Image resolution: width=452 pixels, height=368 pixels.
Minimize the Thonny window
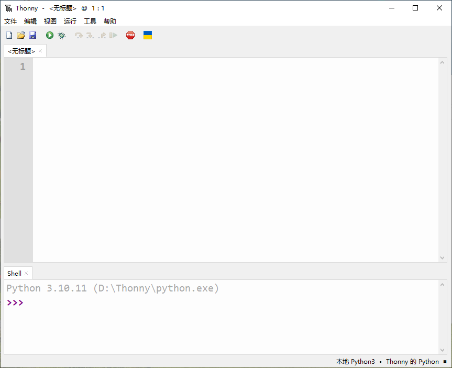coord(391,8)
